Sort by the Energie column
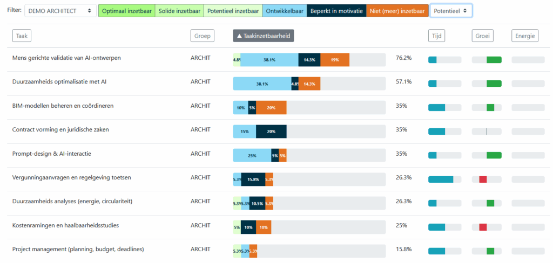The image size is (553, 263). 525,36
